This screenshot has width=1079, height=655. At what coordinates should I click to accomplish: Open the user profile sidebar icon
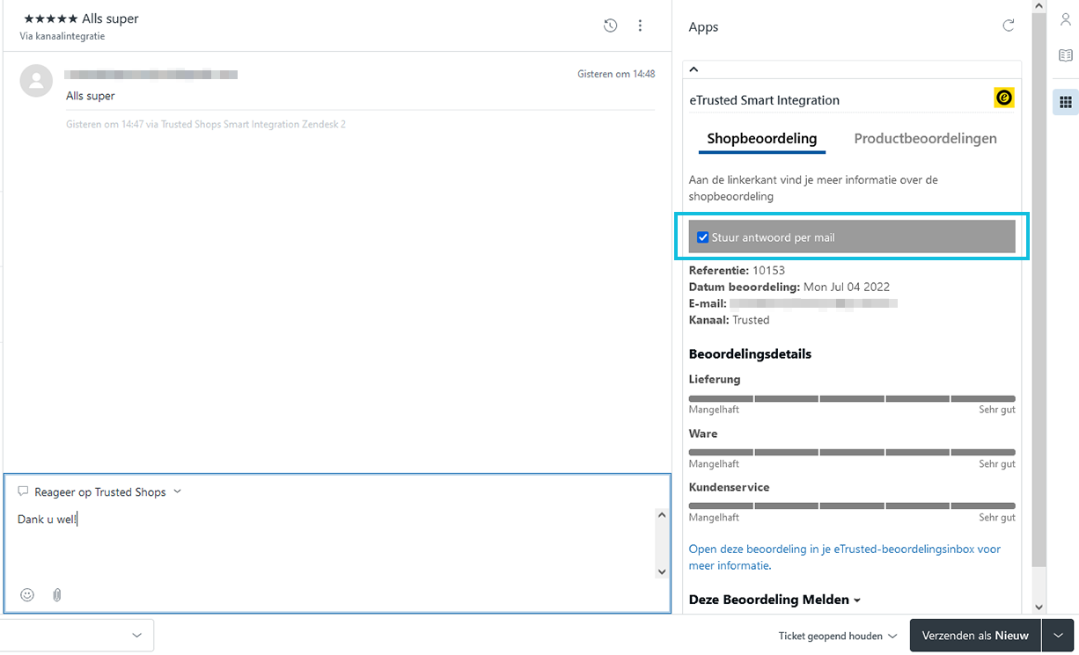(1066, 19)
